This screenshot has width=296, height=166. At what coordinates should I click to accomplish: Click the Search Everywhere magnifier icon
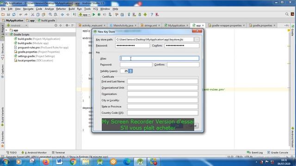coord(287,14)
